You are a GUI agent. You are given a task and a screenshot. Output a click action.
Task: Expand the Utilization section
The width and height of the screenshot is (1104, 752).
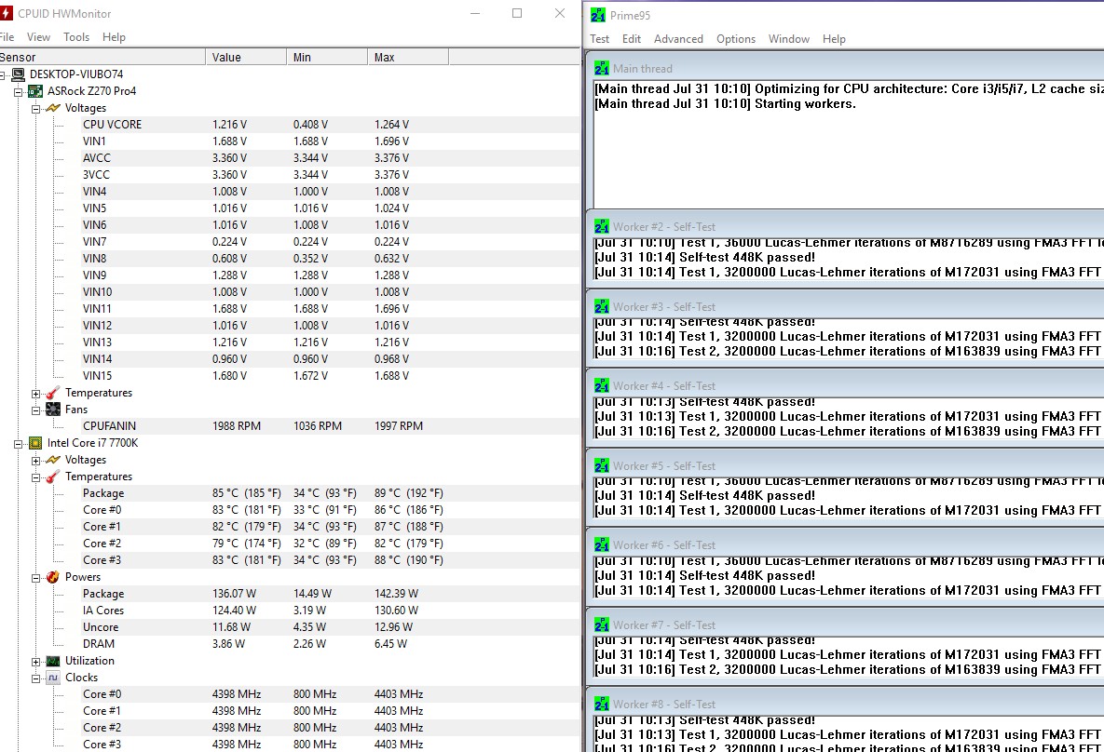point(36,662)
